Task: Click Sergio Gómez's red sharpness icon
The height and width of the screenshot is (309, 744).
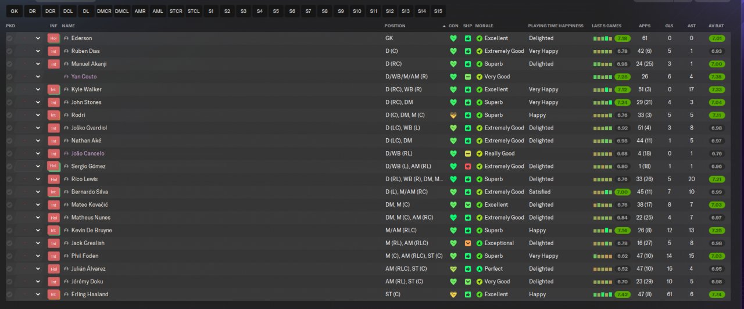Action: pyautogui.click(x=467, y=166)
